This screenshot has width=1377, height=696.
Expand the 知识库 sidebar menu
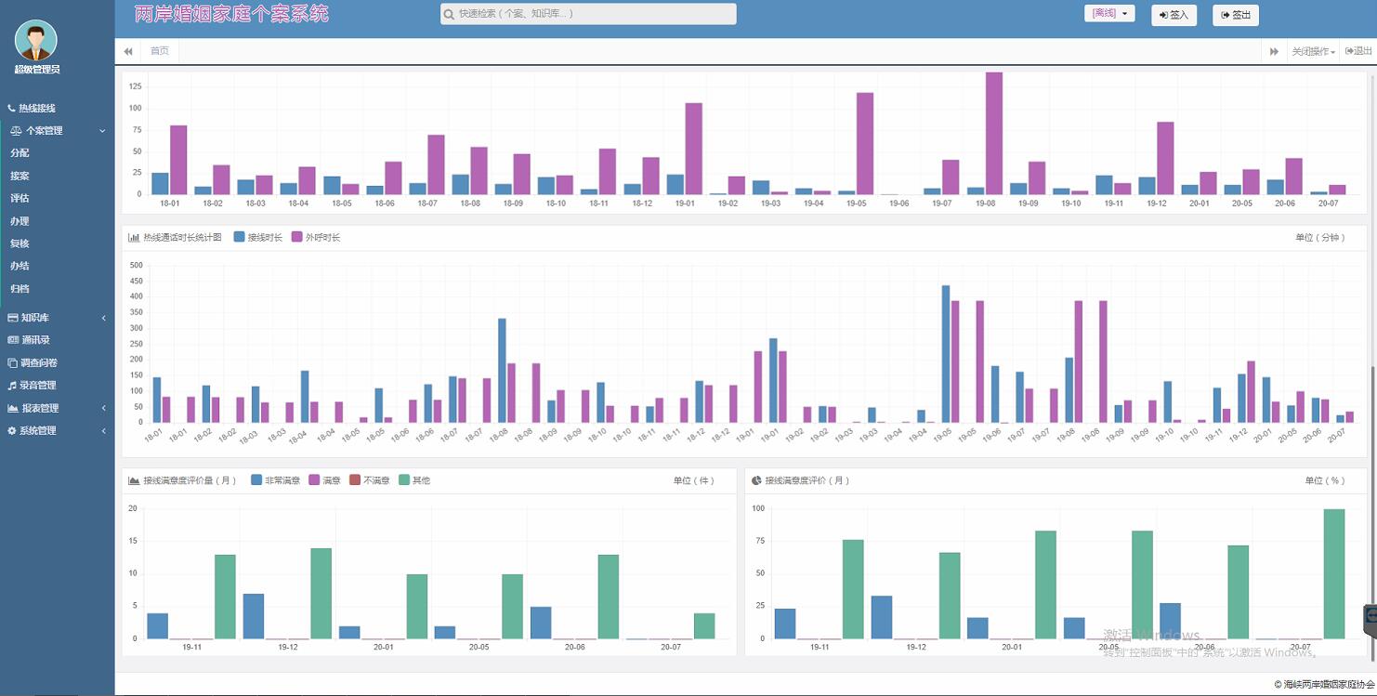57,318
